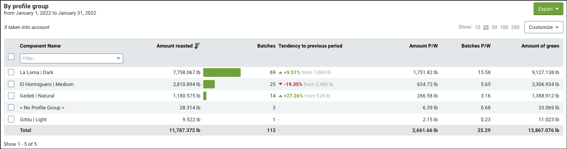The width and height of the screenshot is (567, 149).
Task: Set page size to 200
Action: click(515, 27)
